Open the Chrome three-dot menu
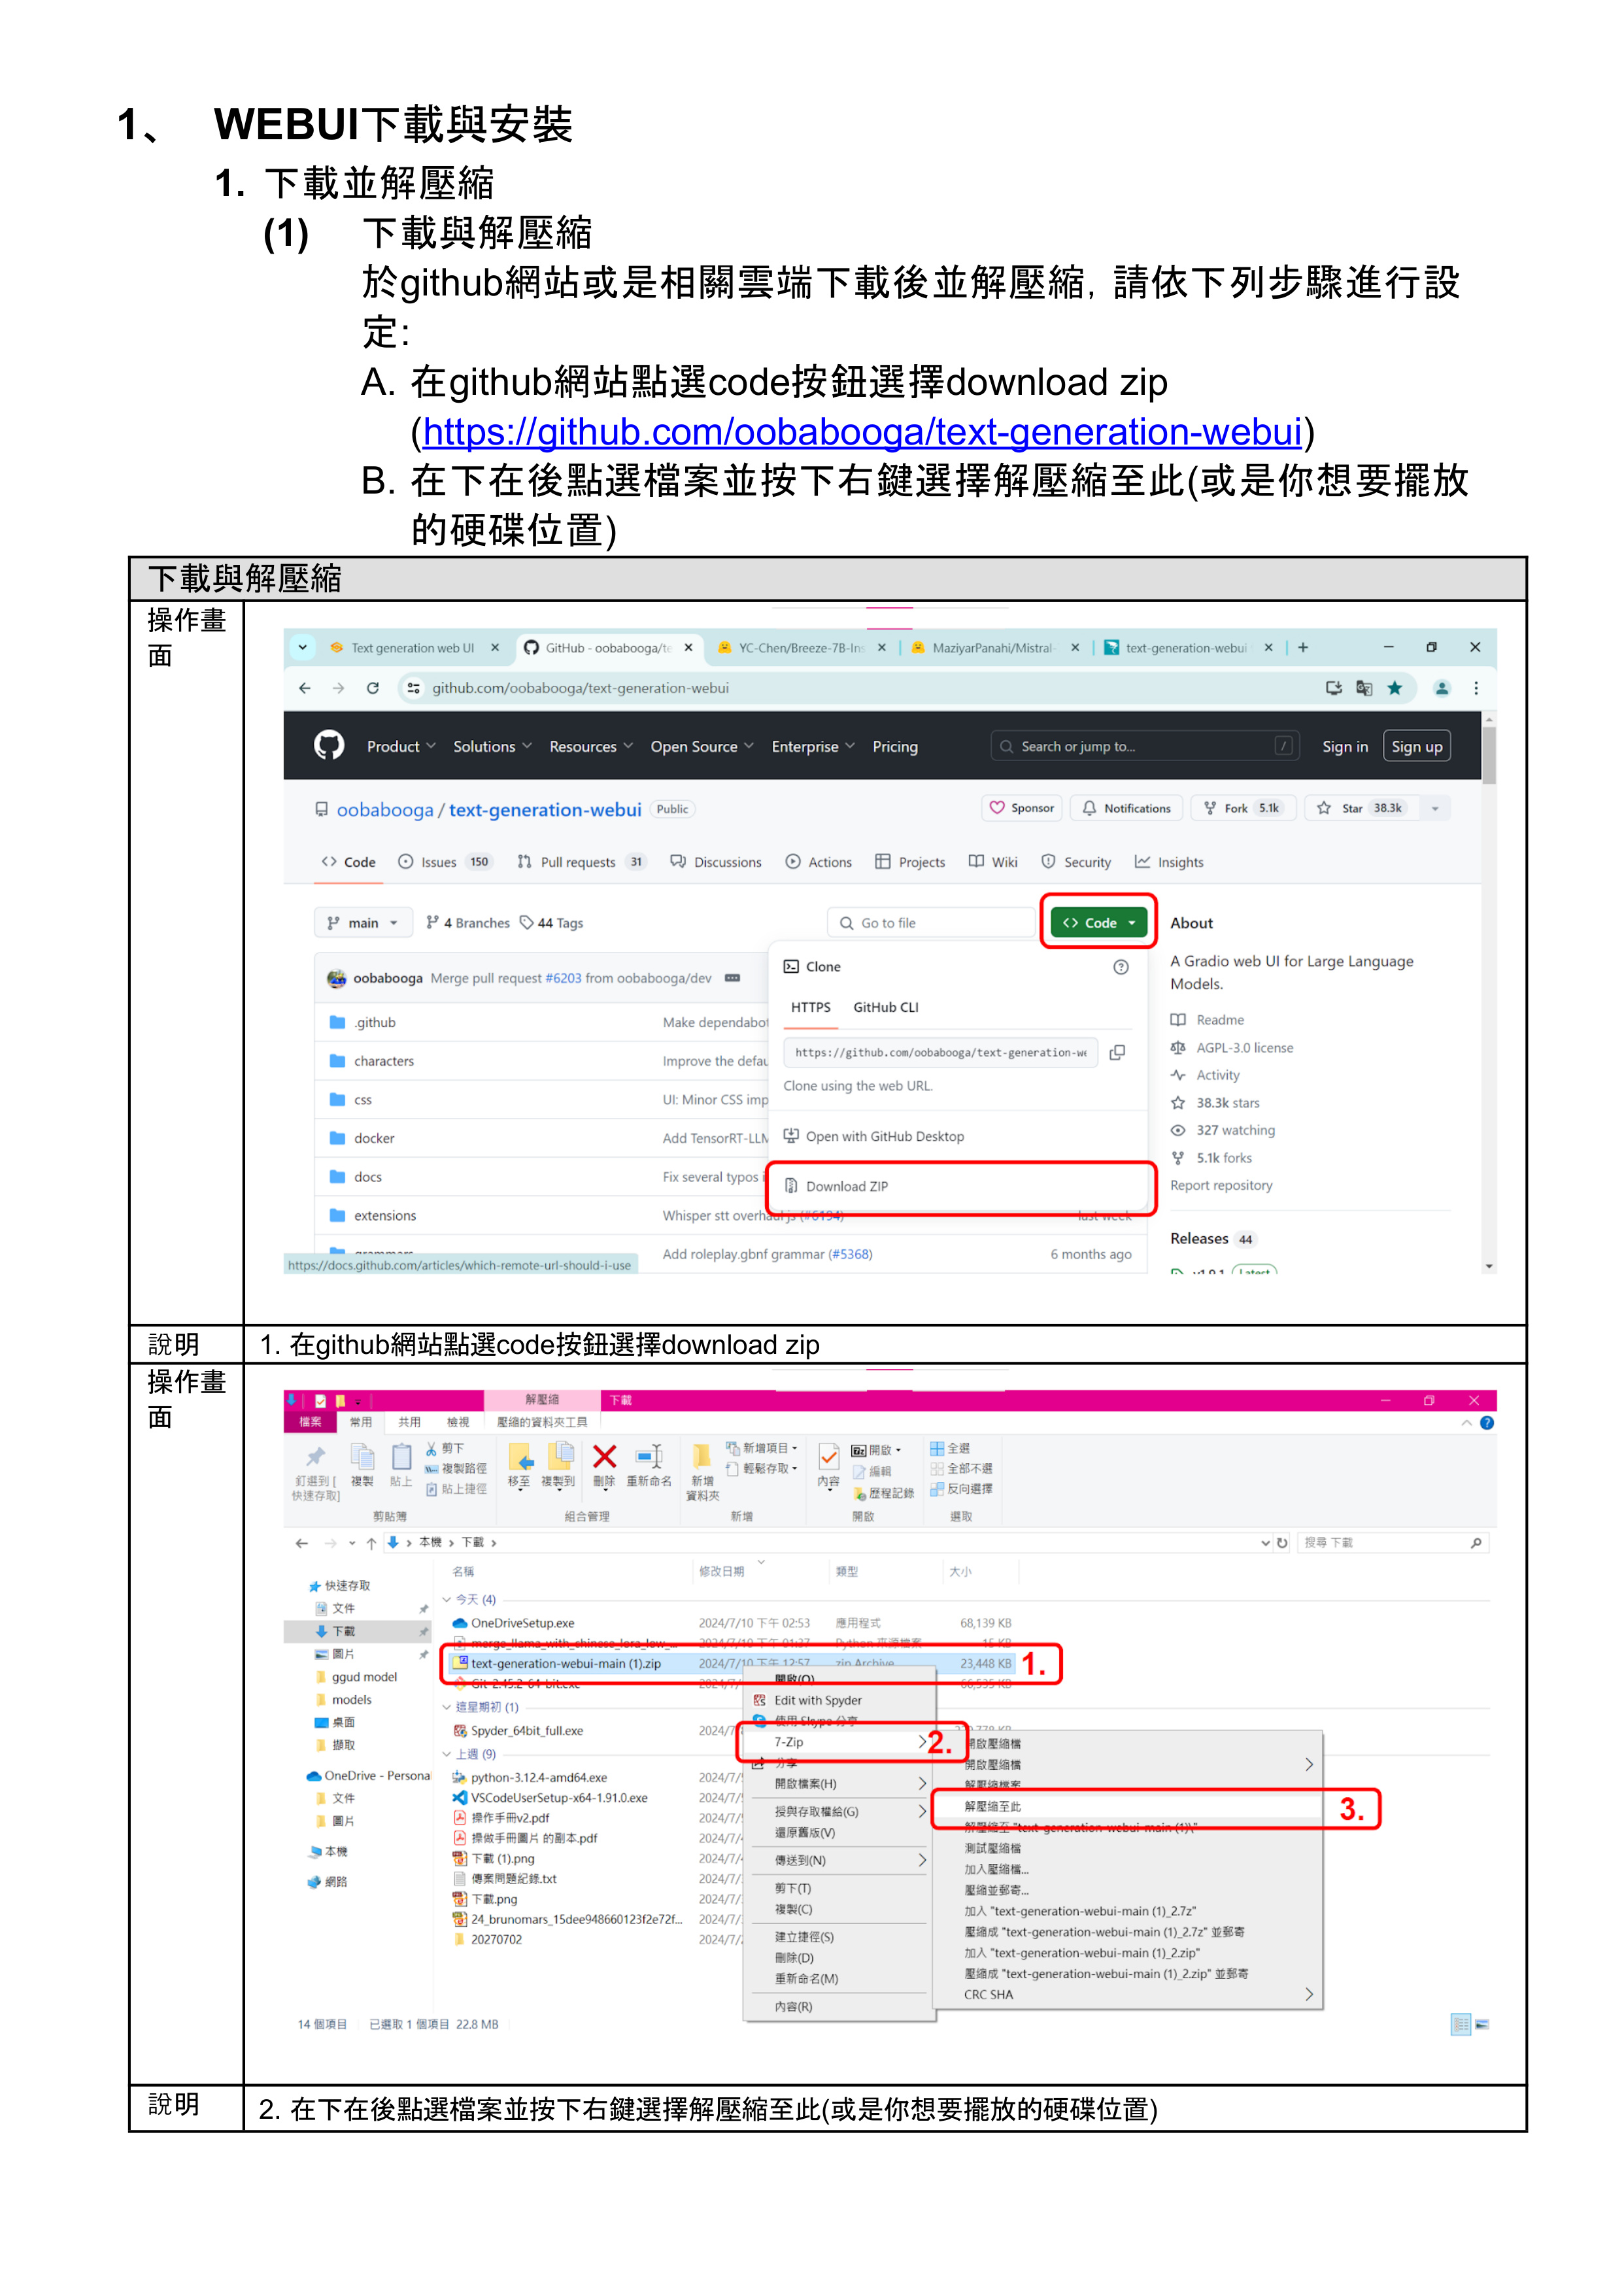The width and height of the screenshot is (1624, 2294). pyautogui.click(x=1476, y=688)
